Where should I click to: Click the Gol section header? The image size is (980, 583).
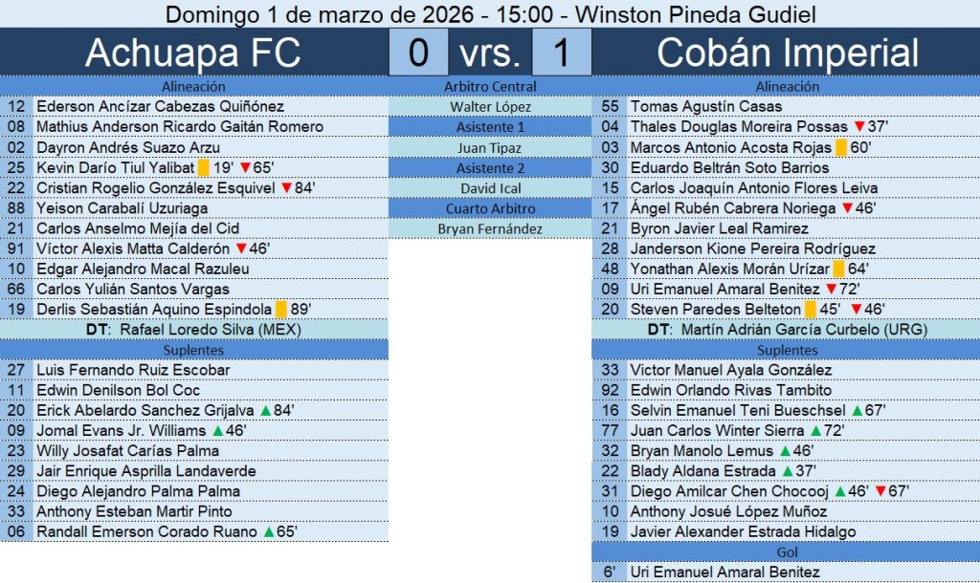[x=787, y=552]
